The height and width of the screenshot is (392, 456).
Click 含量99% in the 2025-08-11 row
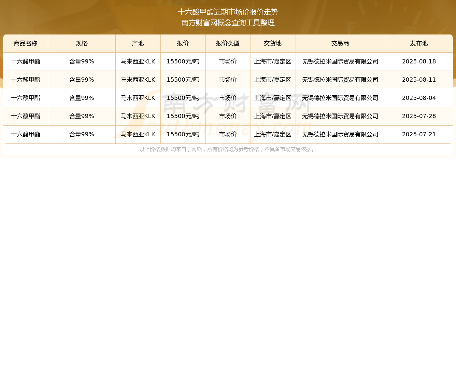pyautogui.click(x=82, y=80)
